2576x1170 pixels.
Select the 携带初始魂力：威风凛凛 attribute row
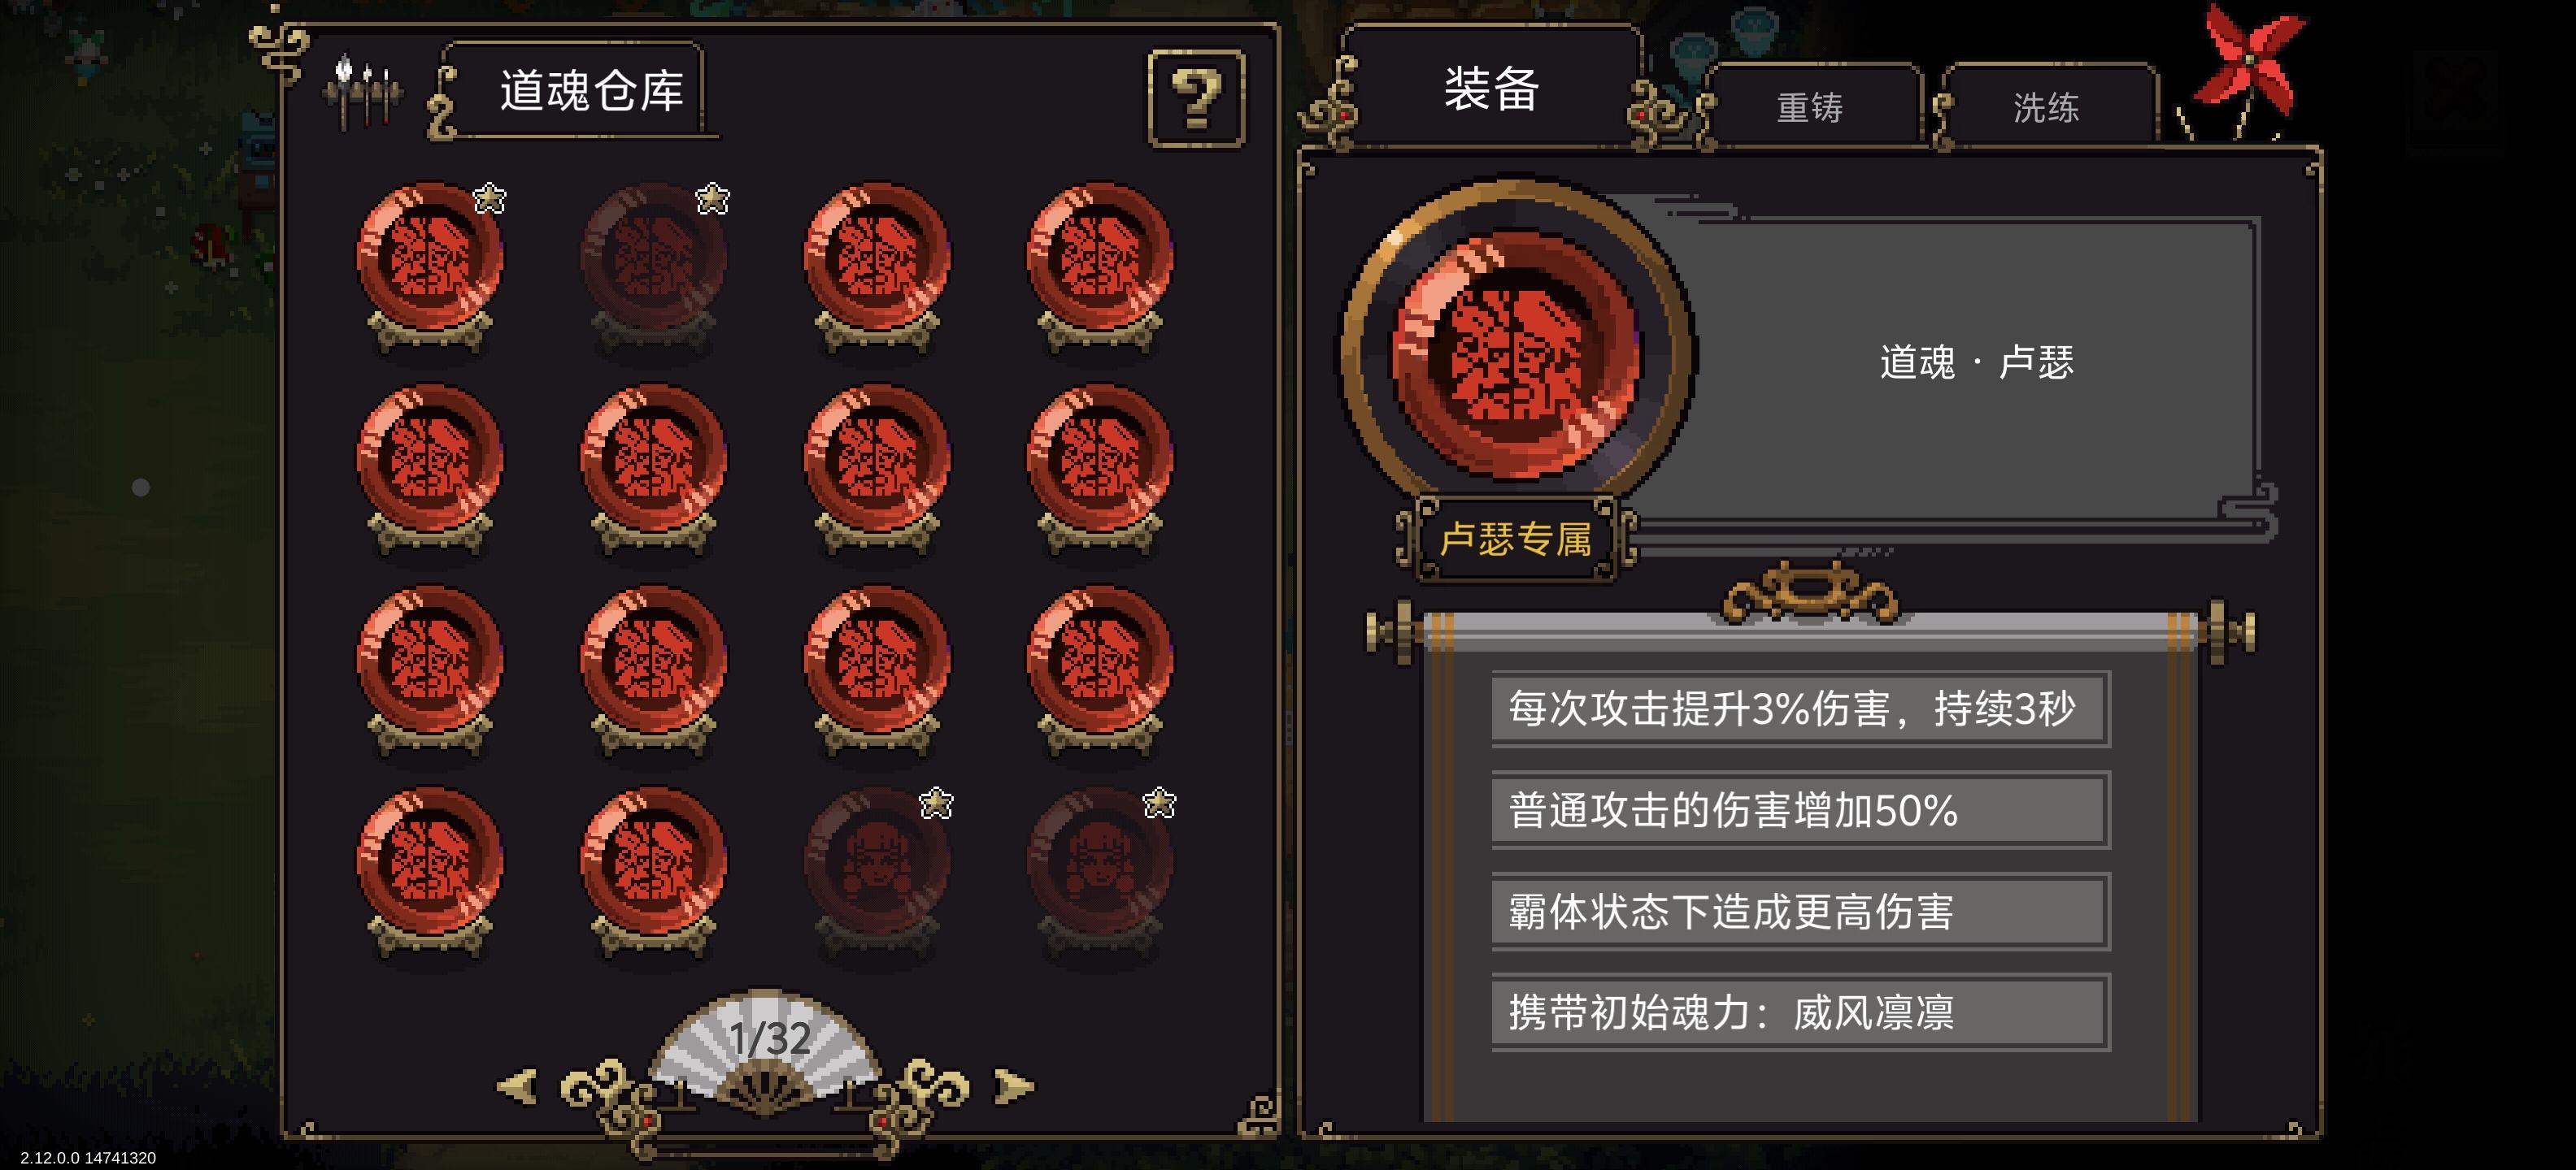click(x=1800, y=1012)
